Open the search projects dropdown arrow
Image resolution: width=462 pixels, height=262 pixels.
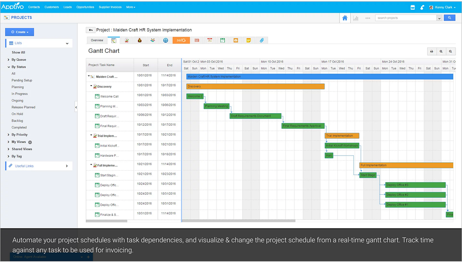[439, 18]
